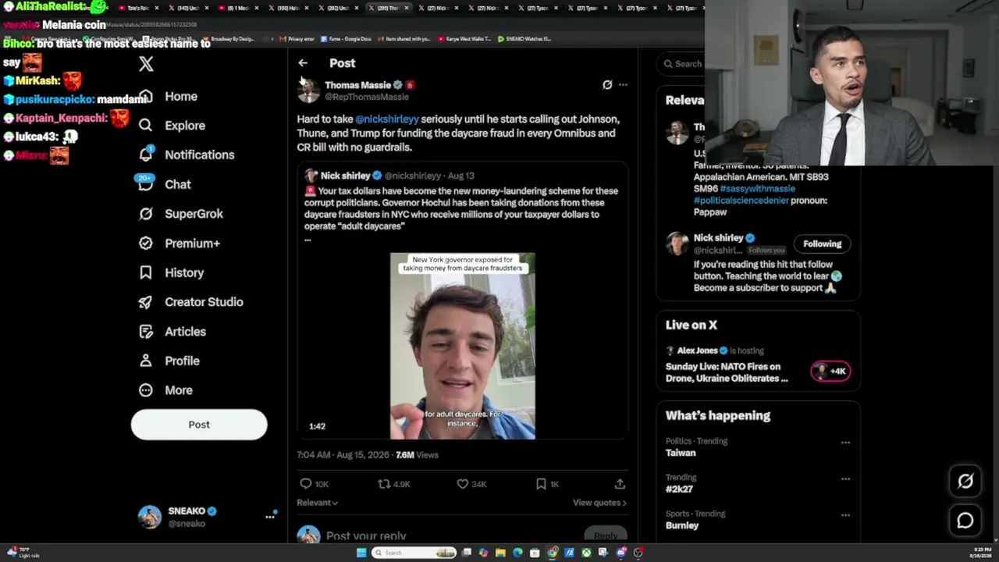
Task: Open the Chat envelope icon
Action: click(x=145, y=184)
